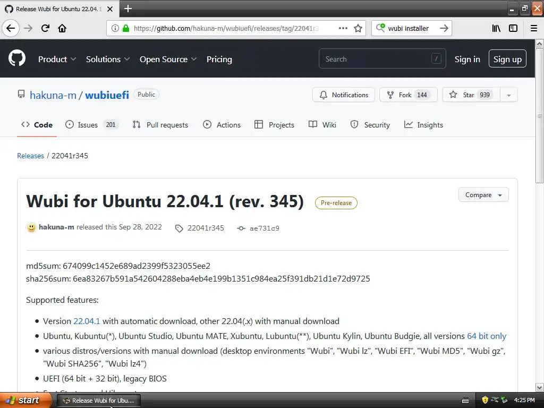The image size is (544, 408).
Task: Click the hakuna-m author name
Action: point(56,227)
